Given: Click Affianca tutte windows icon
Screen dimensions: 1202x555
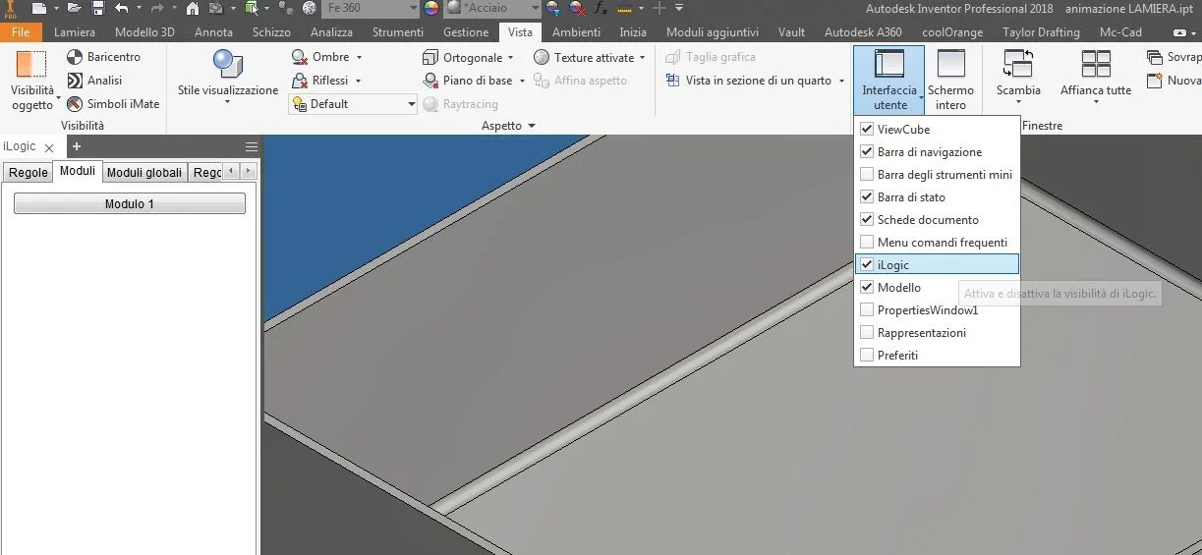Looking at the screenshot, I should click(1096, 65).
